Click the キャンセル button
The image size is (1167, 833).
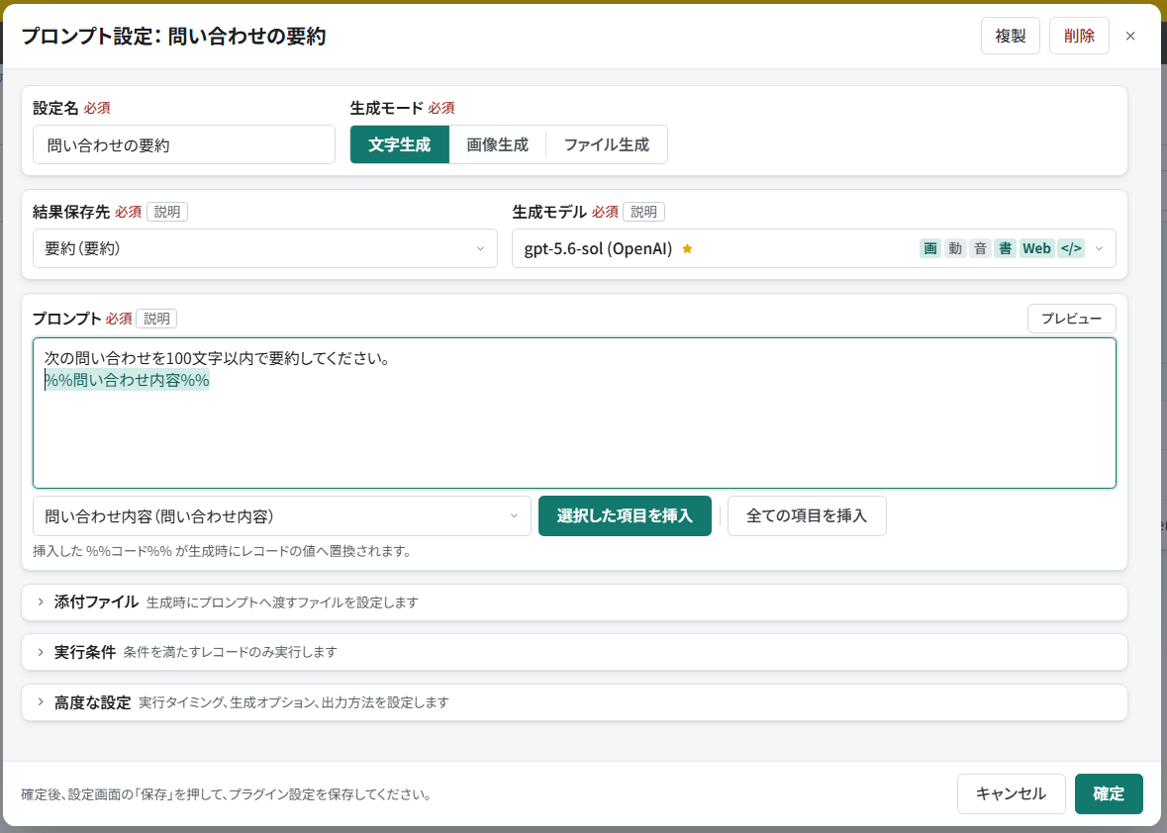1011,793
